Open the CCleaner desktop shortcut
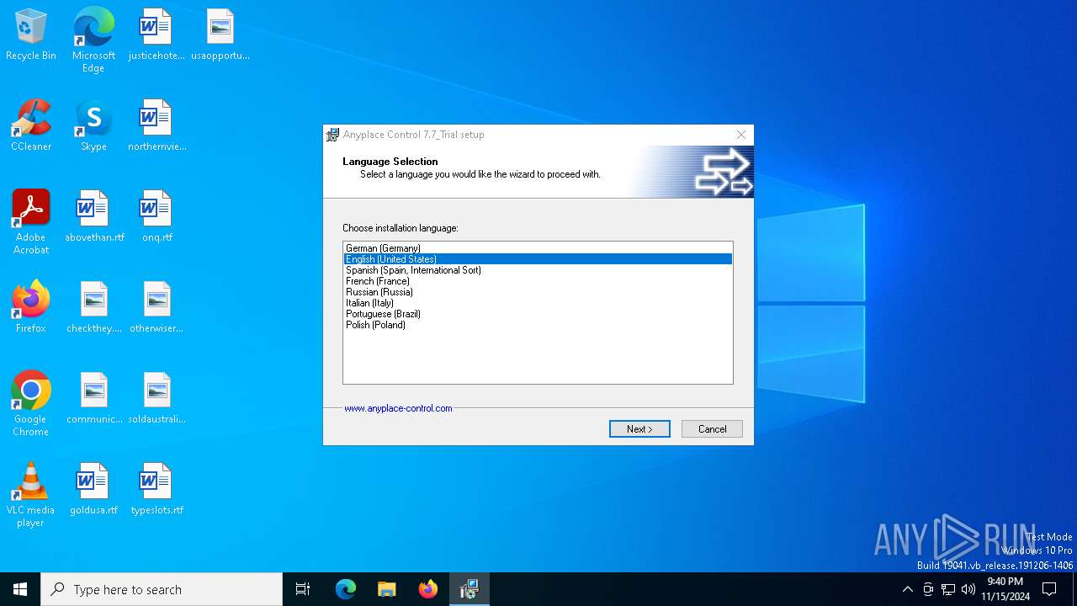 pyautogui.click(x=31, y=126)
